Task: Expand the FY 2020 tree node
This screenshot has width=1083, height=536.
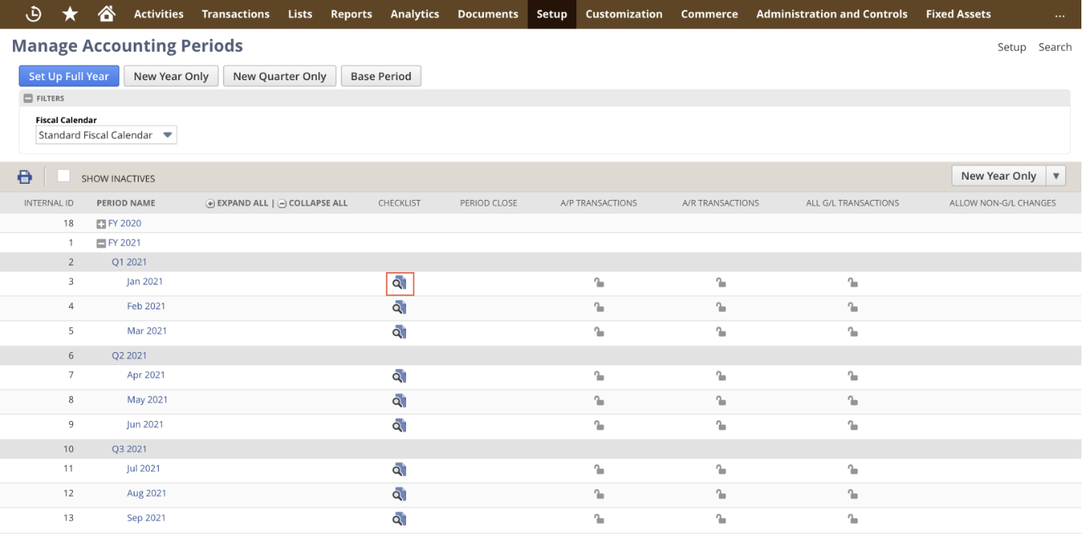Action: [x=101, y=223]
